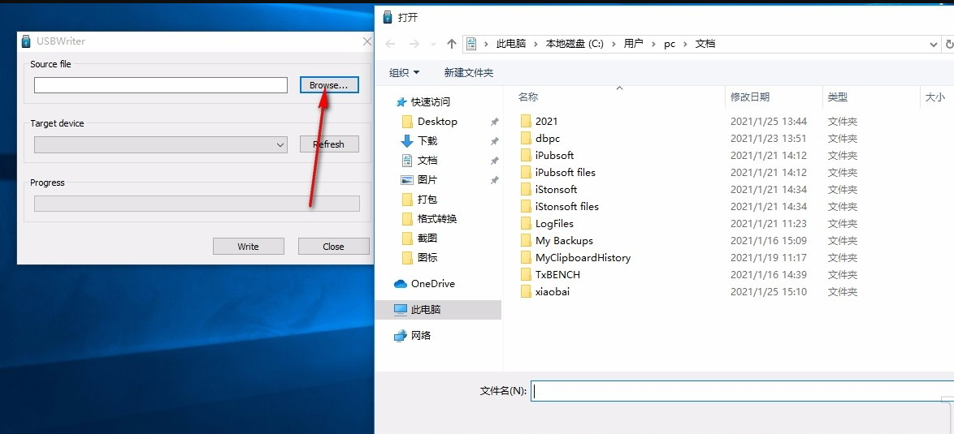Select 本地磁盘 (C:) in the breadcrumb
The image size is (954, 434).
(x=575, y=44)
